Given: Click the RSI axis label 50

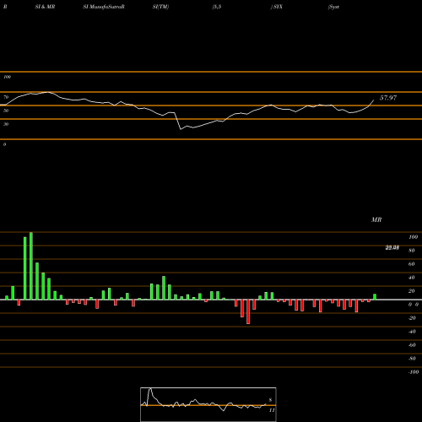Looking at the screenshot, I should click(x=6, y=111).
